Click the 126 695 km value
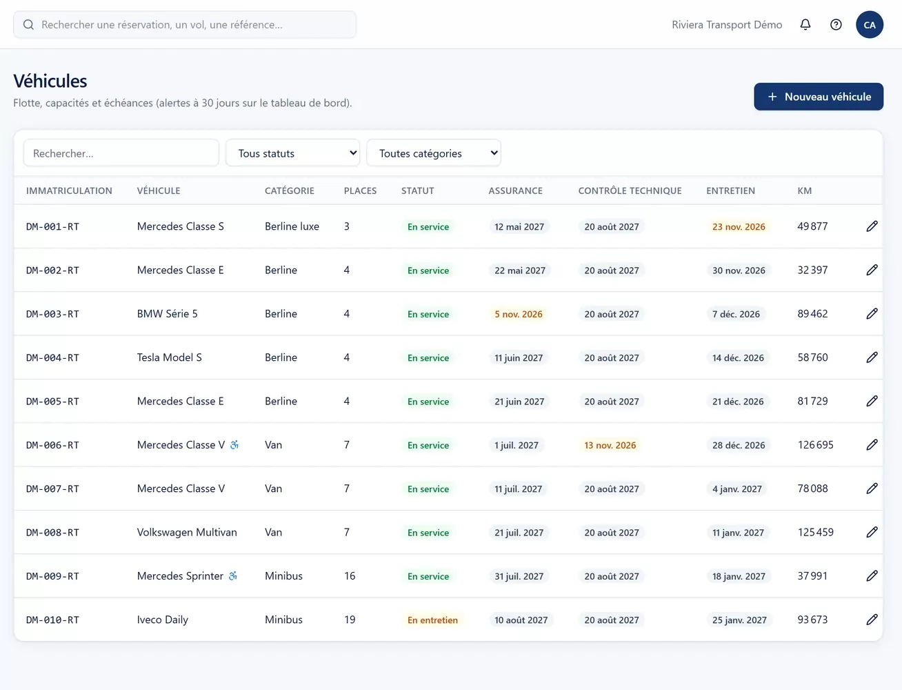The image size is (902, 690). [815, 445]
